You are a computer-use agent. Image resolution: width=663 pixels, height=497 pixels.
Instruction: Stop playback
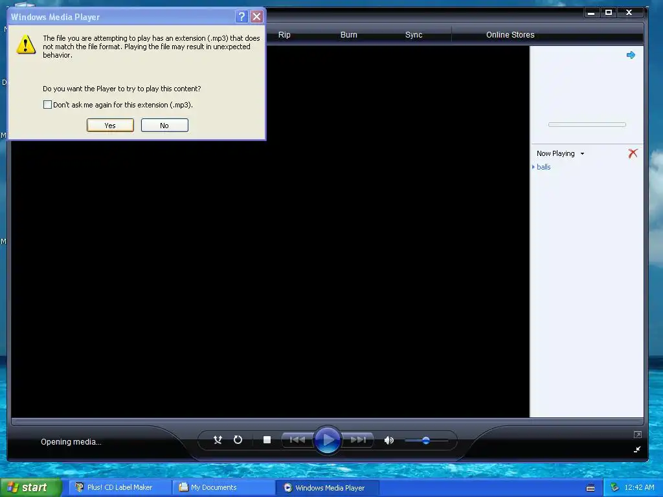(267, 440)
